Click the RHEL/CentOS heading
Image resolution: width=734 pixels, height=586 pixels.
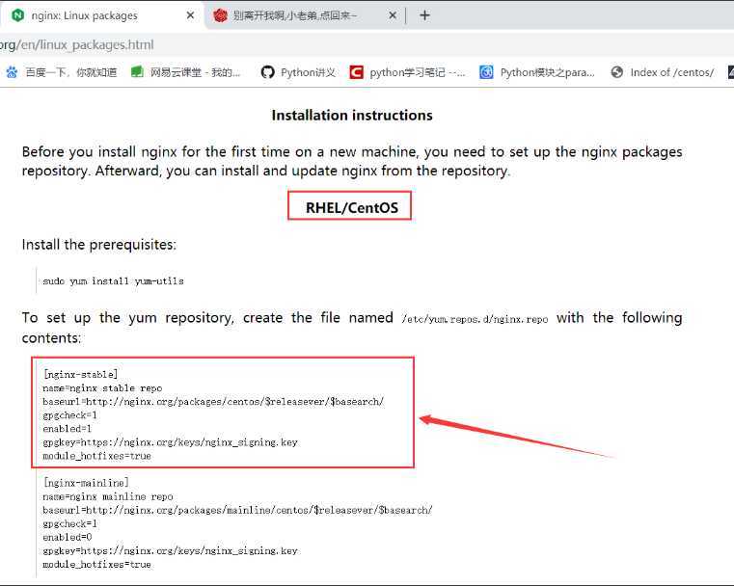(351, 207)
